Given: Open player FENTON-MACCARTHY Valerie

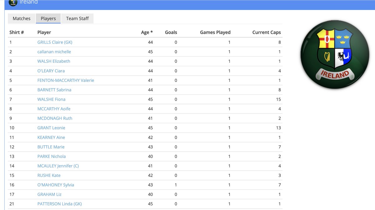Looking at the screenshot, I should click(66, 80).
